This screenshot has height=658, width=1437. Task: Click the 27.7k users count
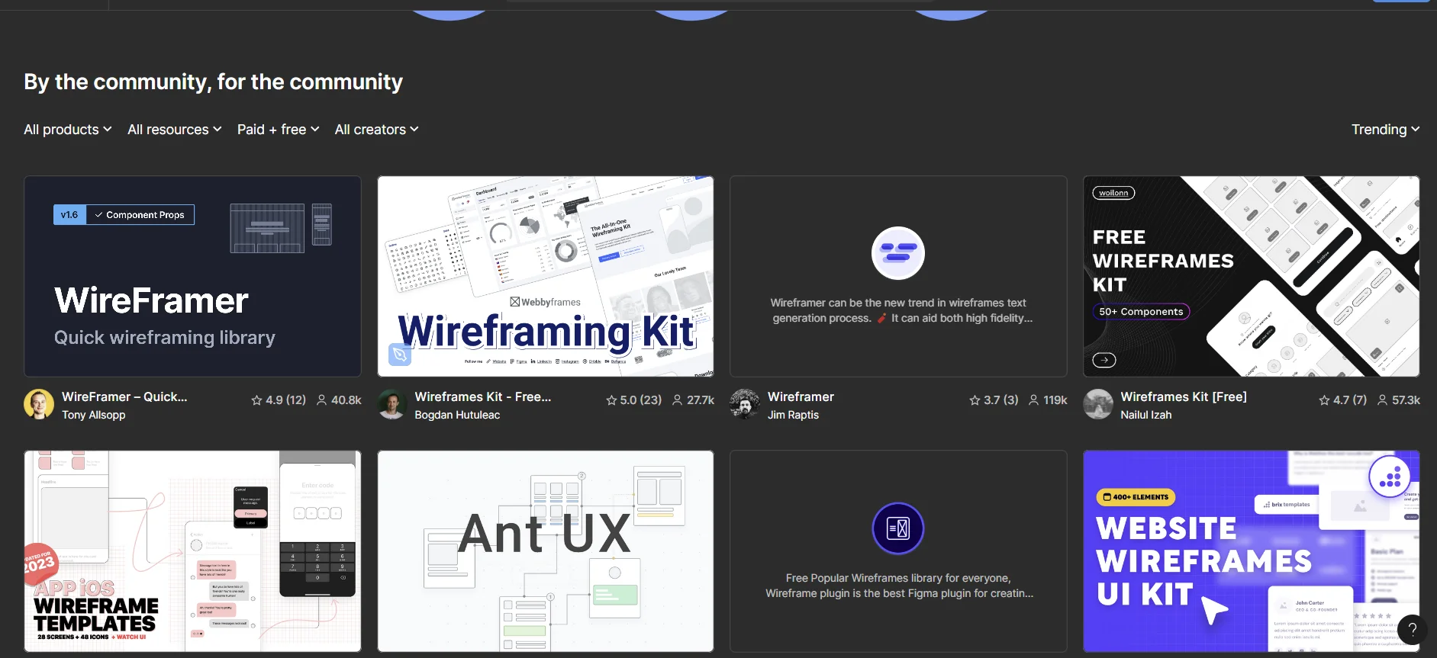[x=701, y=400]
